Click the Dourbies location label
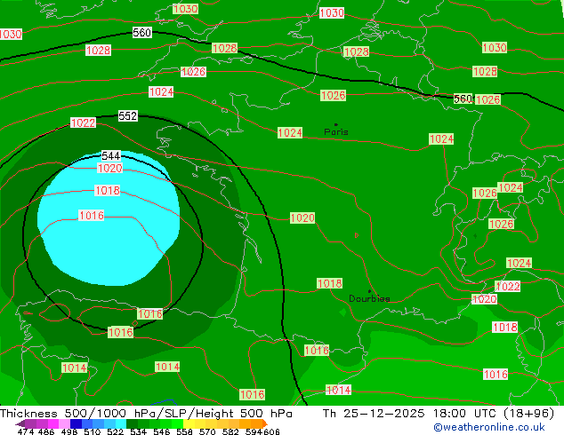The width and height of the screenshot is (564, 435). (369, 298)
